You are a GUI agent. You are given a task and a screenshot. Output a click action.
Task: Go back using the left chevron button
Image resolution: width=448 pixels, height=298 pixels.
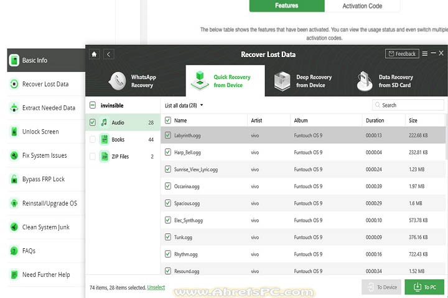pos(108,54)
